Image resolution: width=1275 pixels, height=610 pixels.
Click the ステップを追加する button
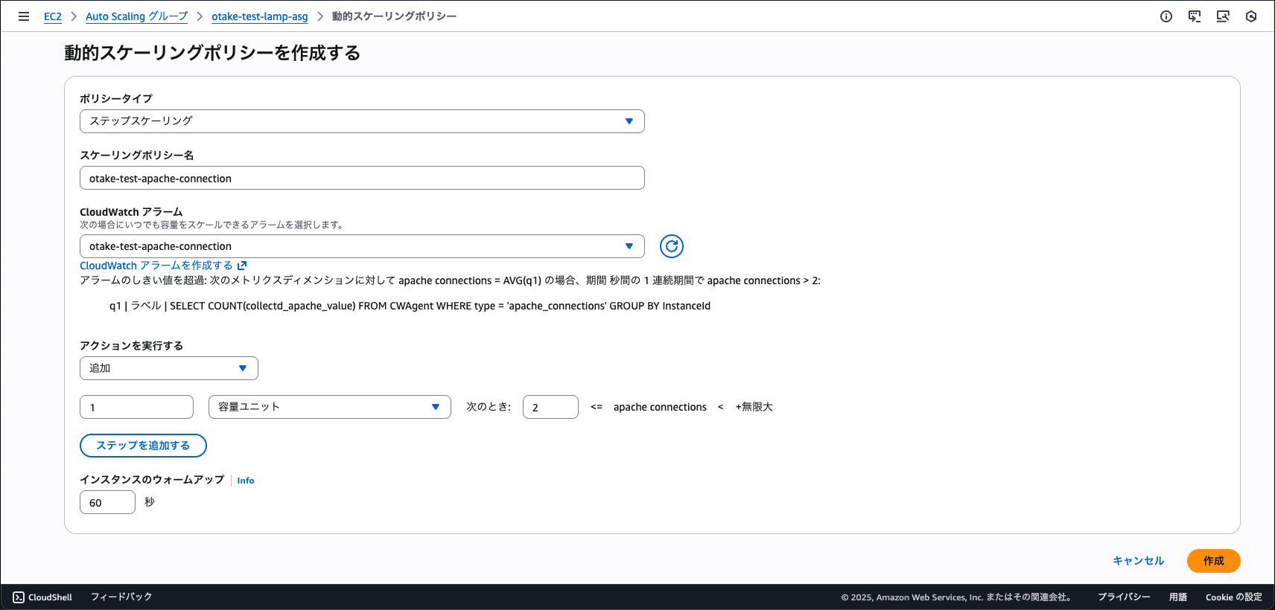pyautogui.click(x=143, y=446)
